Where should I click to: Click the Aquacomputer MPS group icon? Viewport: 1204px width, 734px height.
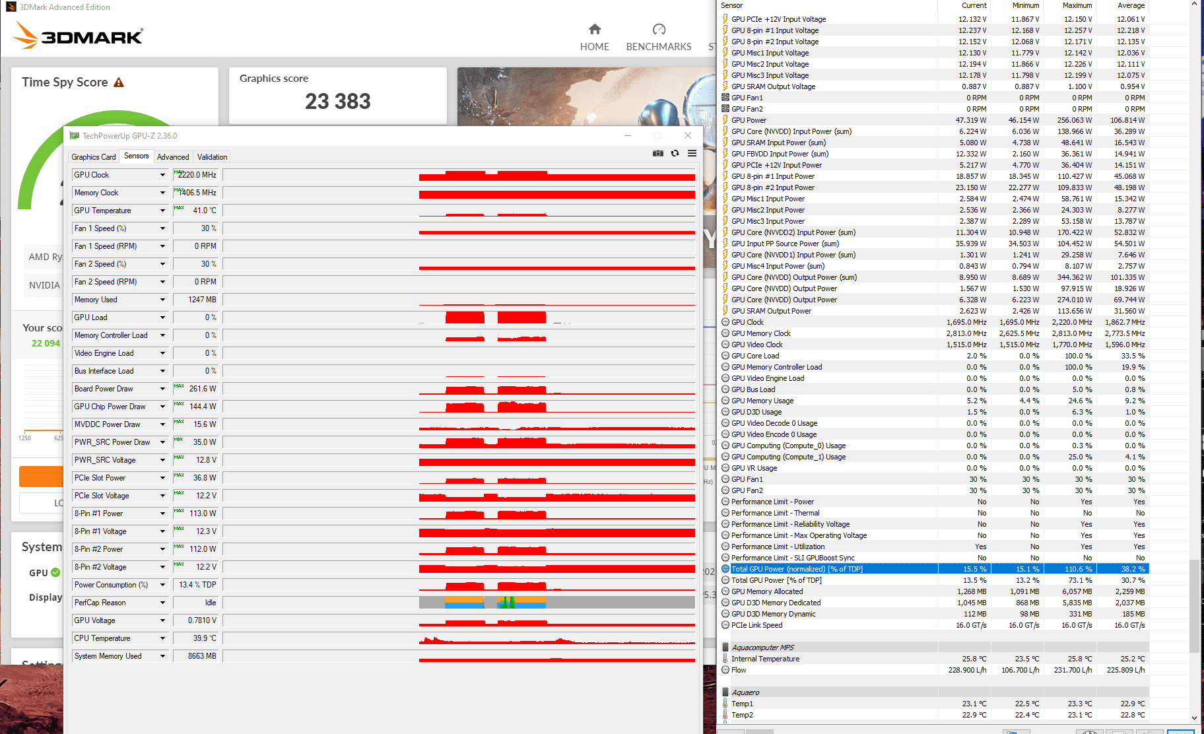tap(725, 648)
